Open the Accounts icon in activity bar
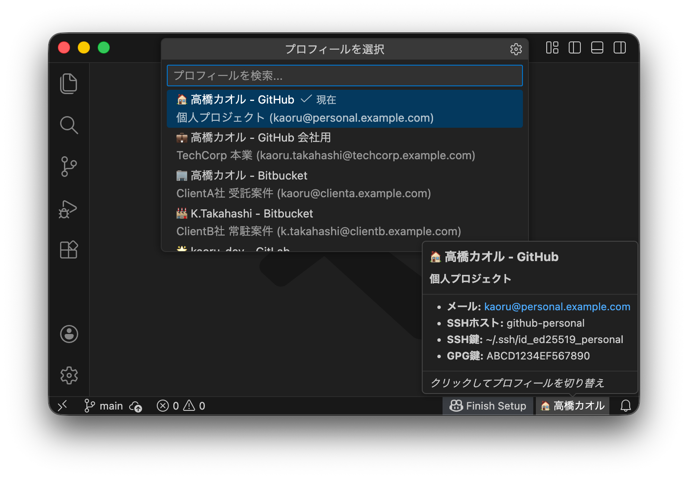688x479 pixels. [69, 334]
